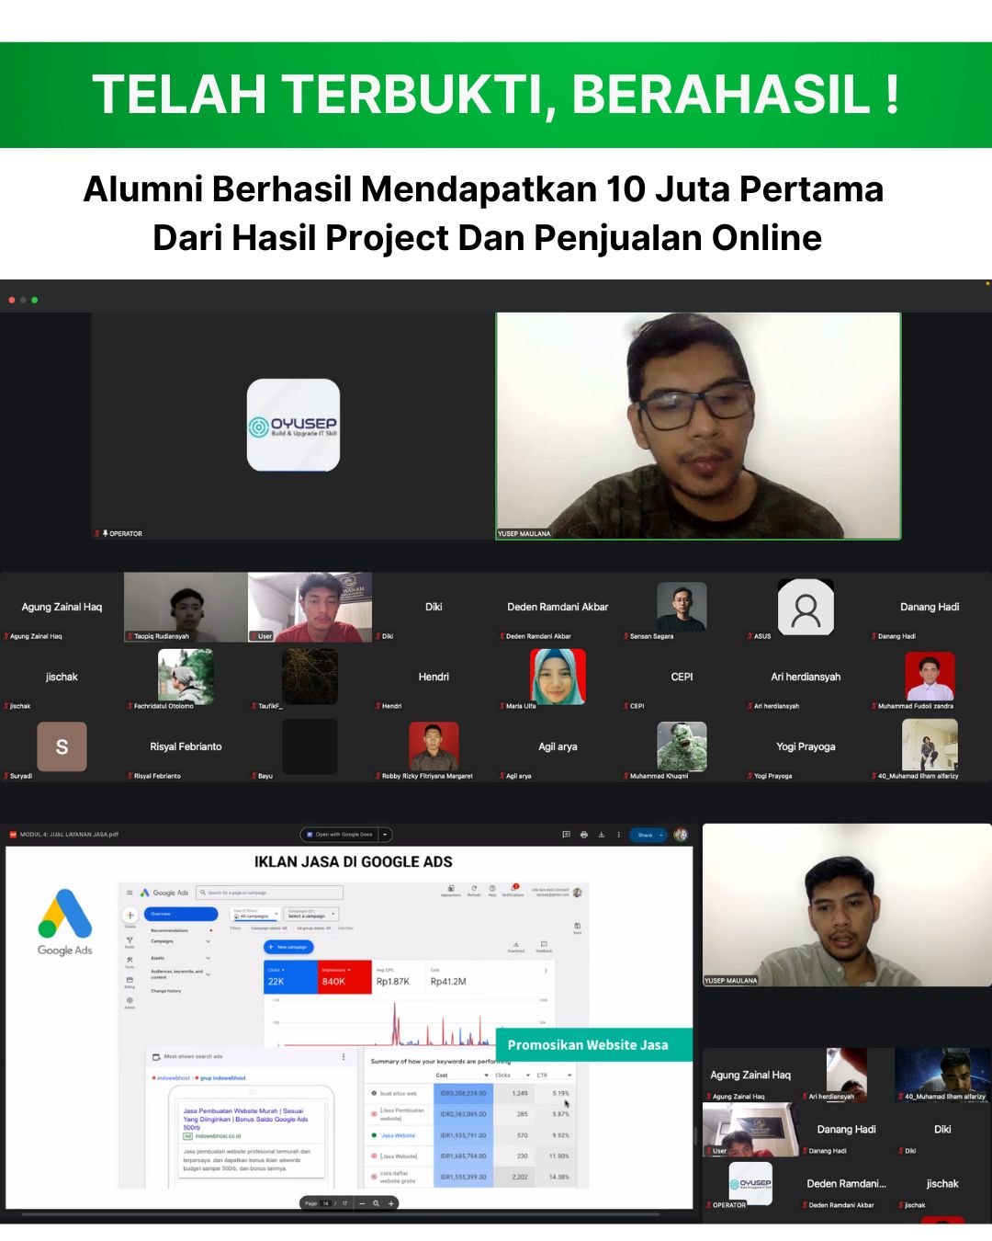Click the Google Ads Create plus button
The height and width of the screenshot is (1241, 992).
point(130,916)
